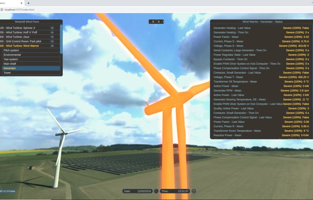Open a new browser tab with plus button
313x200 pixels.
[28, 3]
